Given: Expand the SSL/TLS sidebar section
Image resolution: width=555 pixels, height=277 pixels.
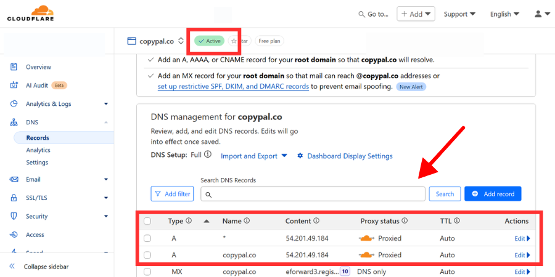Looking at the screenshot, I should point(106,198).
